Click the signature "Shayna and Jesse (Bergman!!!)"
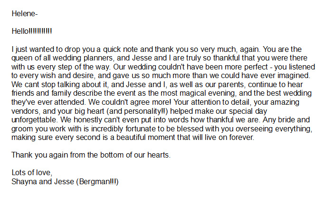The height and width of the screenshot is (198, 326). (x=65, y=181)
